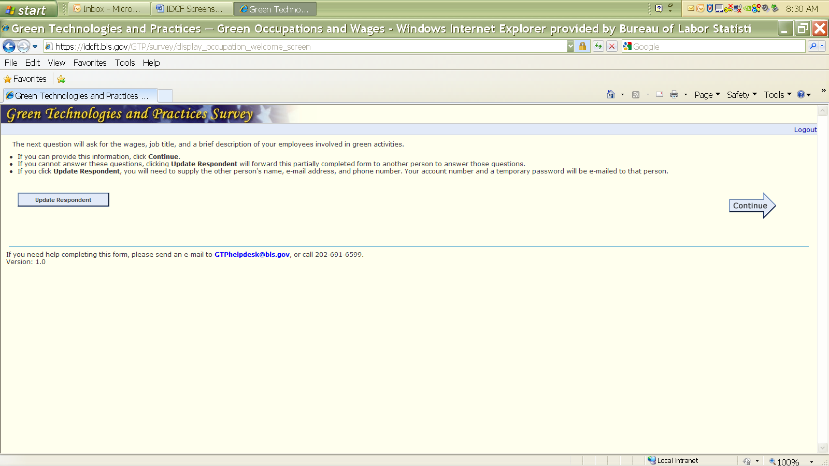Click the Home toolbar icon

point(611,95)
